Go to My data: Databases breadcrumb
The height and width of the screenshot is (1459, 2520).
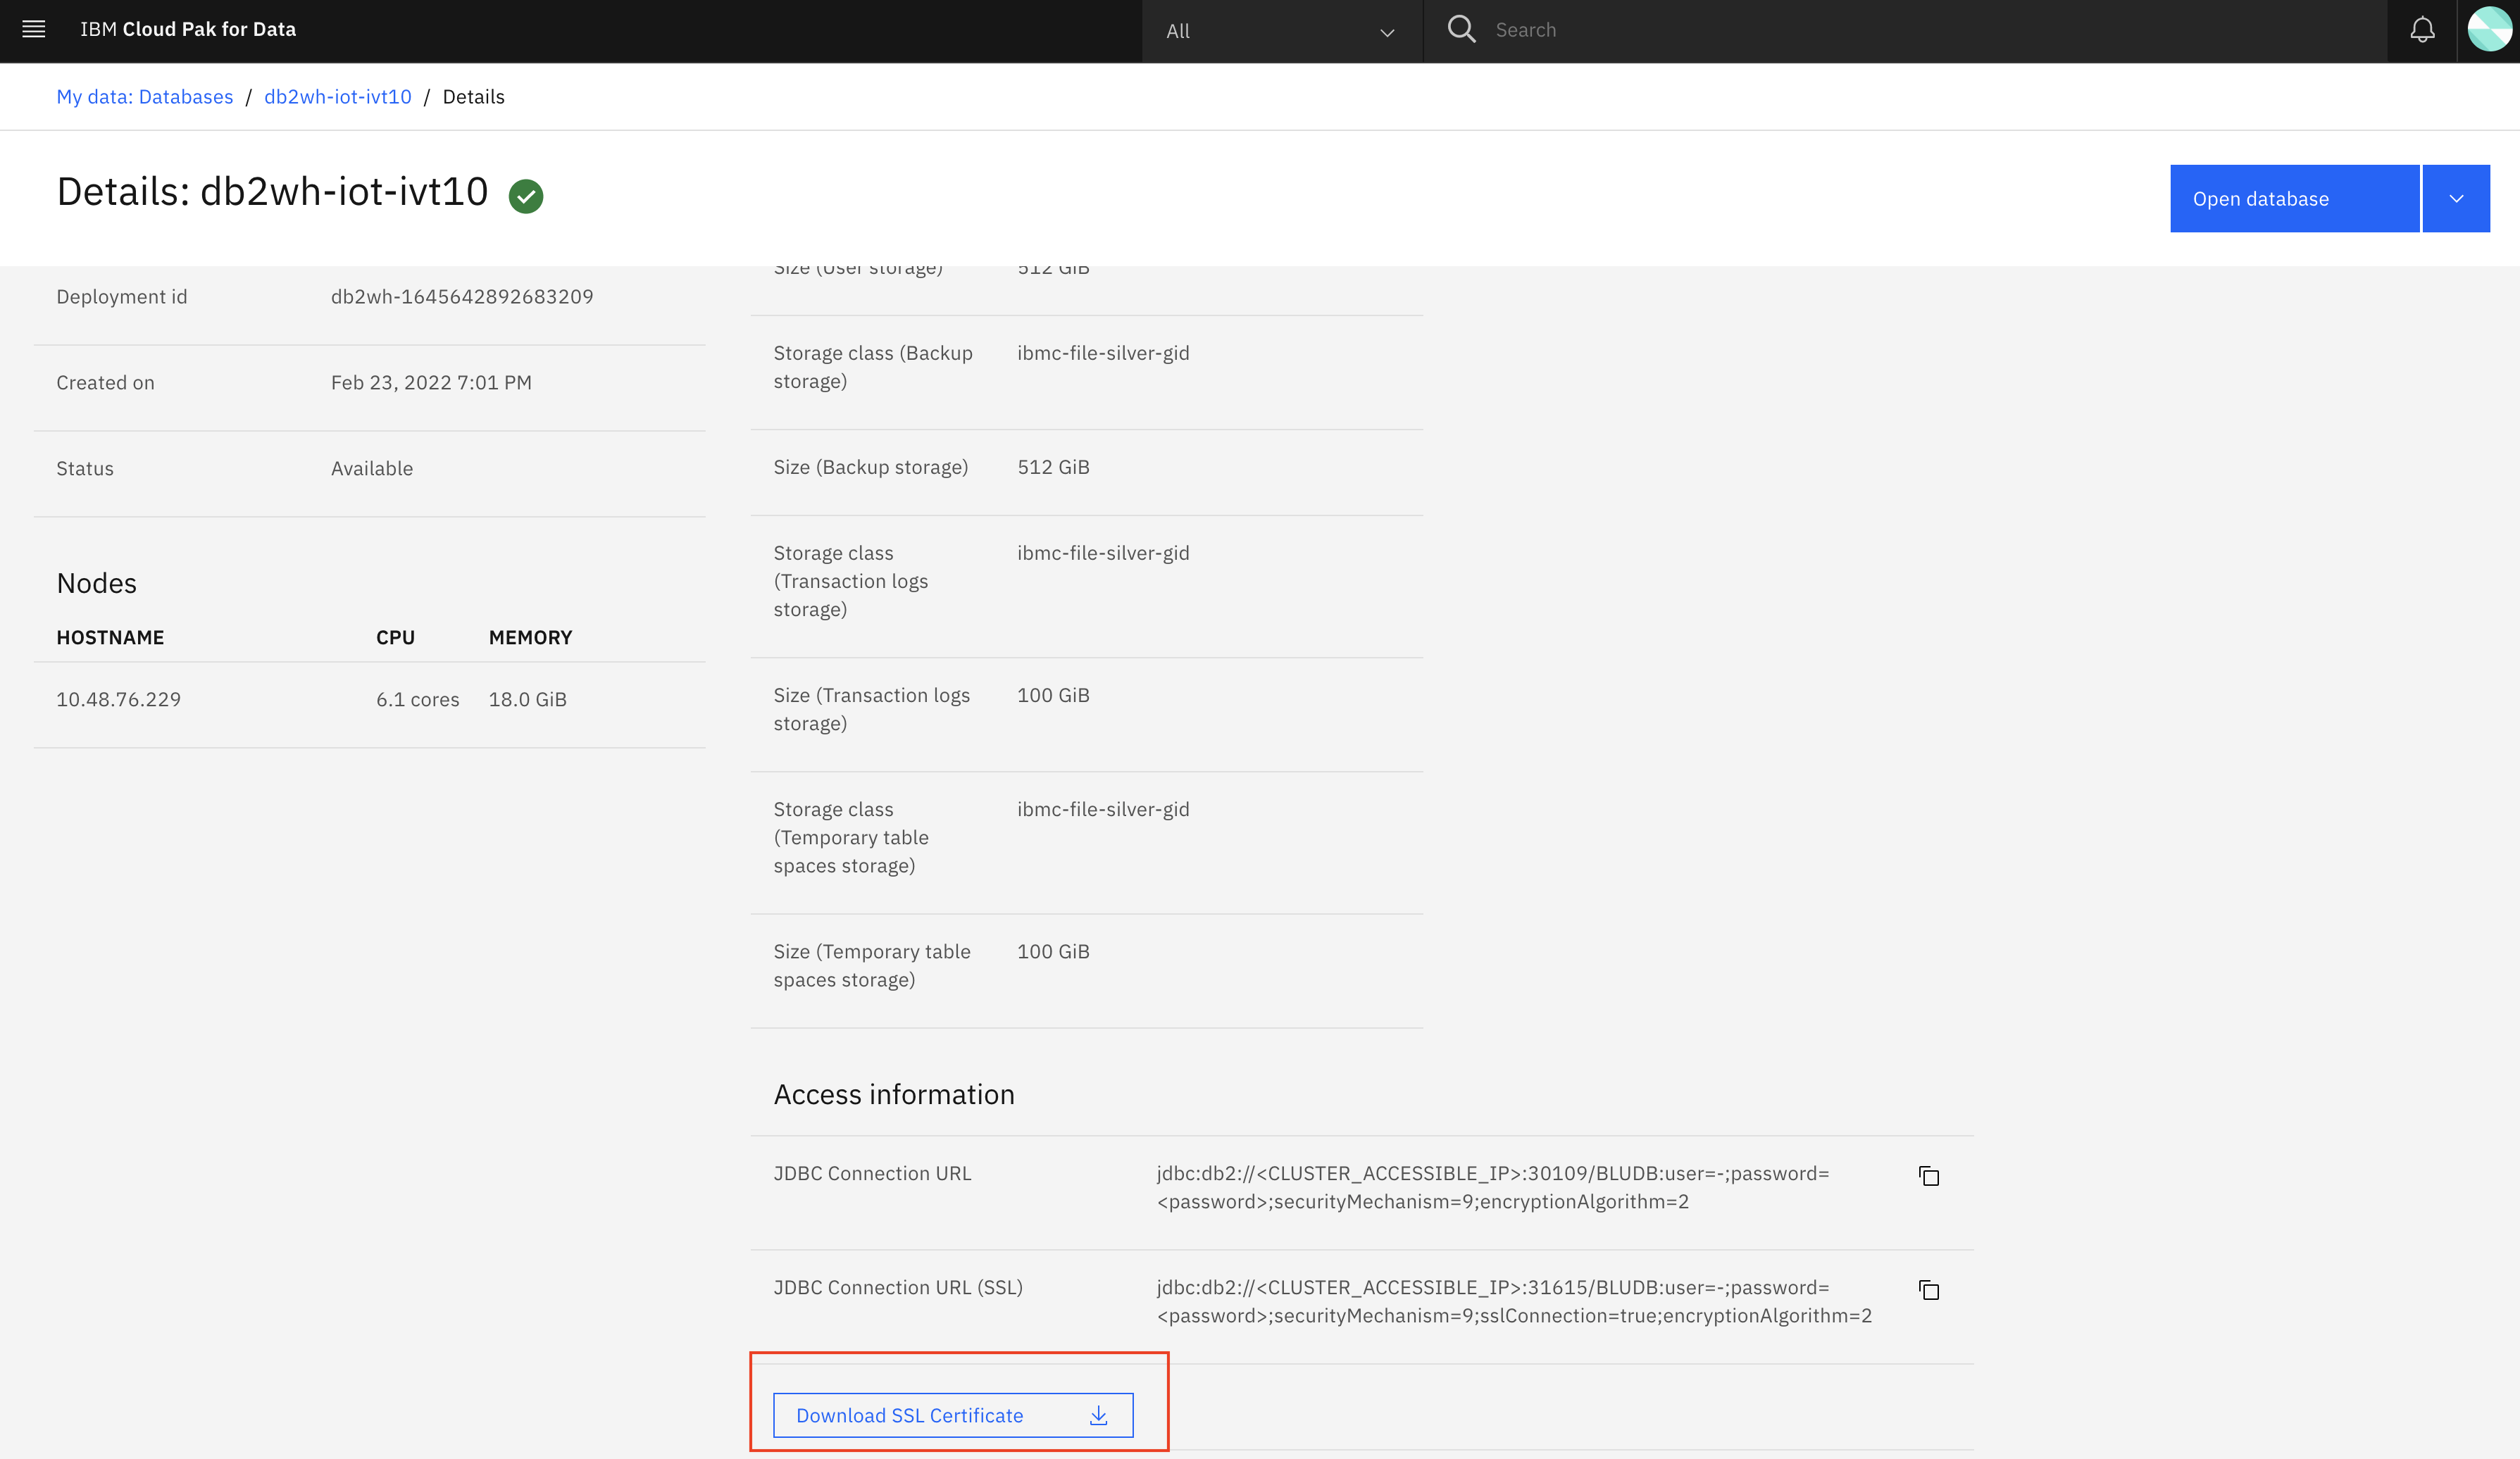point(145,97)
